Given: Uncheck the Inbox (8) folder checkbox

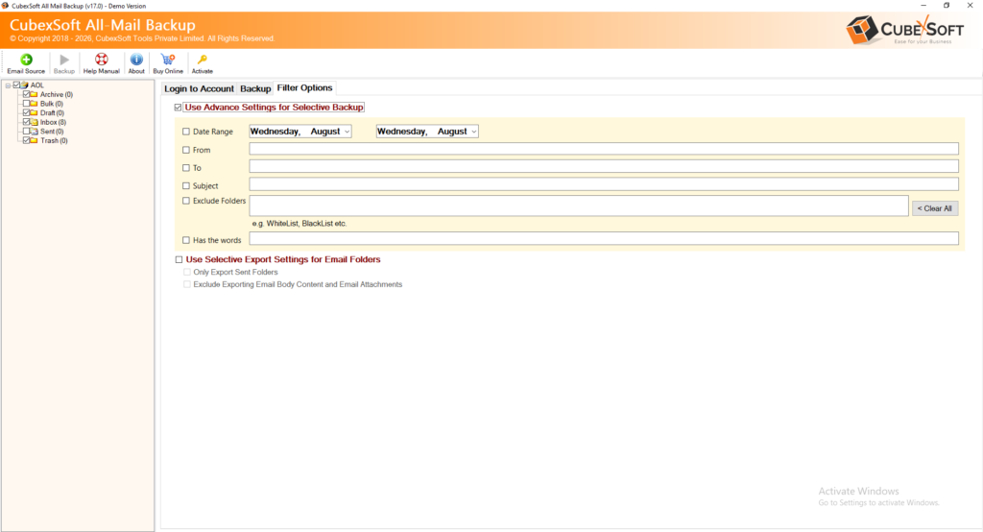Looking at the screenshot, I should pyautogui.click(x=26, y=122).
